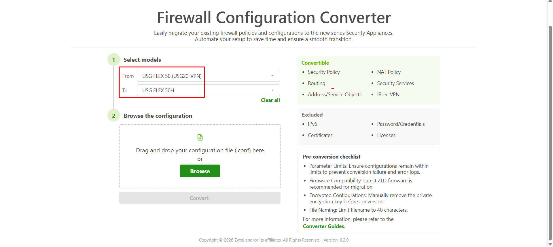The height and width of the screenshot is (247, 553).
Task: Click the drag and drop configuration area
Action: pos(200,156)
